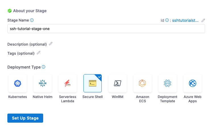Image resolution: width=213 pixels, height=130 pixels.
Task: Select the WinRM deployment type
Action: tap(118, 83)
